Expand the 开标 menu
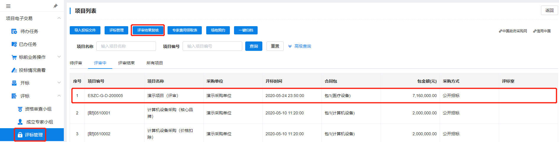This screenshot has width=559, height=142. pyautogui.click(x=59, y=83)
